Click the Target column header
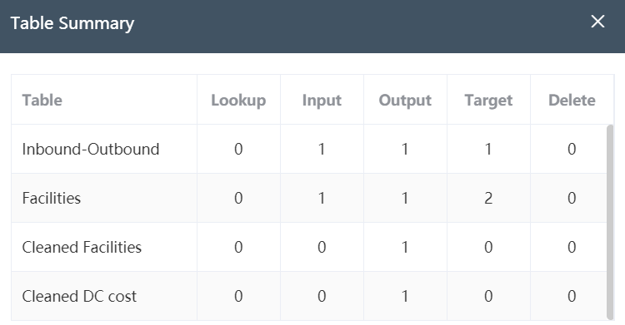Image resolution: width=625 pixels, height=325 pixels. coord(488,101)
